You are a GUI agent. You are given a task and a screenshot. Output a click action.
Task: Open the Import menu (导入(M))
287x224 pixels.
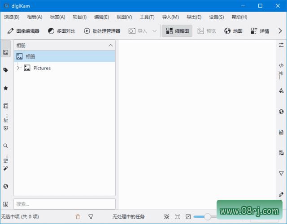(x=170, y=17)
